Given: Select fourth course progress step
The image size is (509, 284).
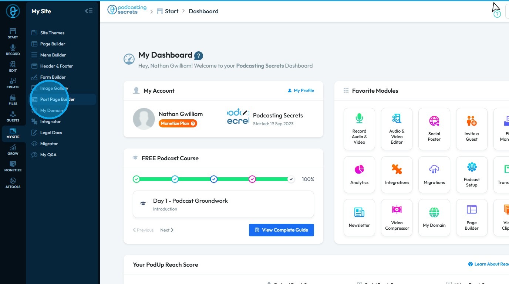Looking at the screenshot, I should [252, 179].
